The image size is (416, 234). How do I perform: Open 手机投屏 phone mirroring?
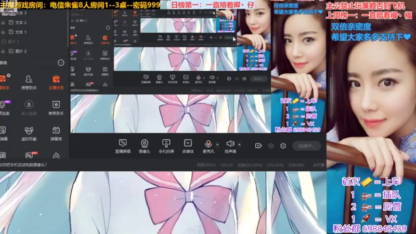coord(166,146)
